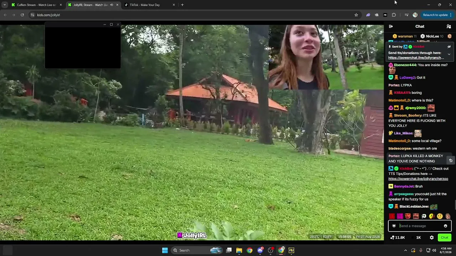Viewport: 456px width, 256px height.
Task: Click username arrpeegeee in chat
Action: (x=404, y=194)
